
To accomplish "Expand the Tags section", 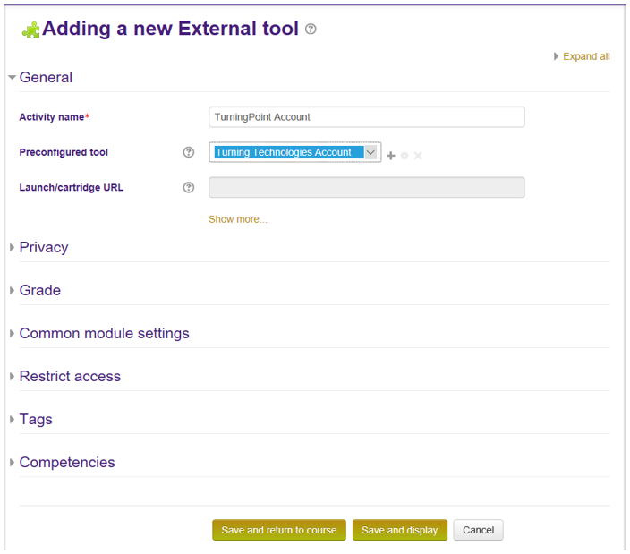I will tap(36, 420).
